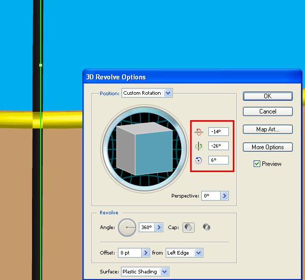Click the More Options button
305x280 pixels.
coord(268,147)
